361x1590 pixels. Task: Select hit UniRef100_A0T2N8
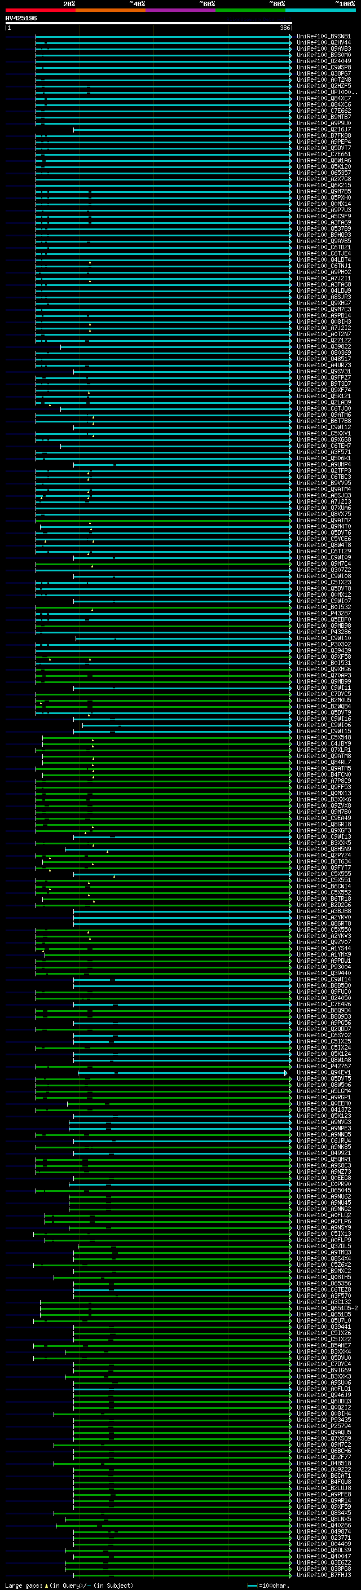pos(324,80)
